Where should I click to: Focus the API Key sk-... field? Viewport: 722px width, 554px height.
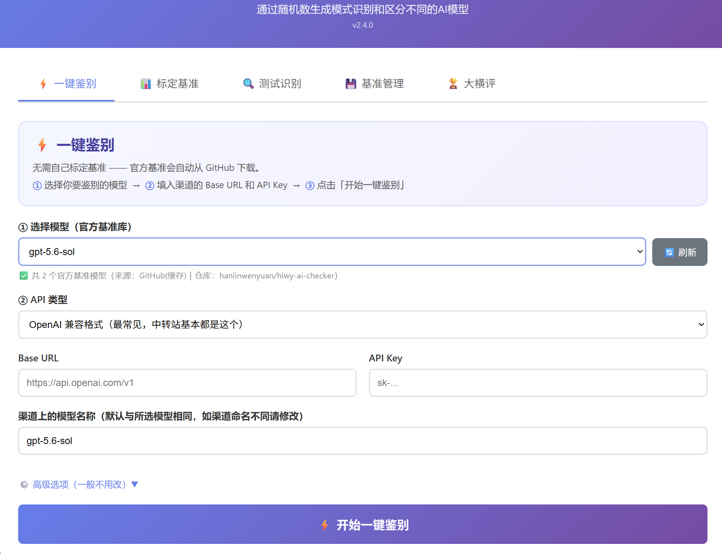click(538, 383)
